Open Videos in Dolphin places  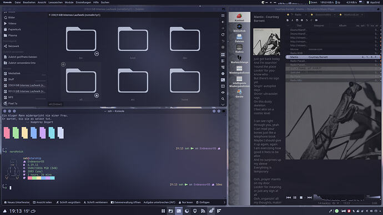point(10,23)
